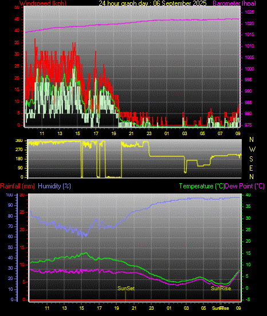Click the Dew Point (°C) legend label

245,186
